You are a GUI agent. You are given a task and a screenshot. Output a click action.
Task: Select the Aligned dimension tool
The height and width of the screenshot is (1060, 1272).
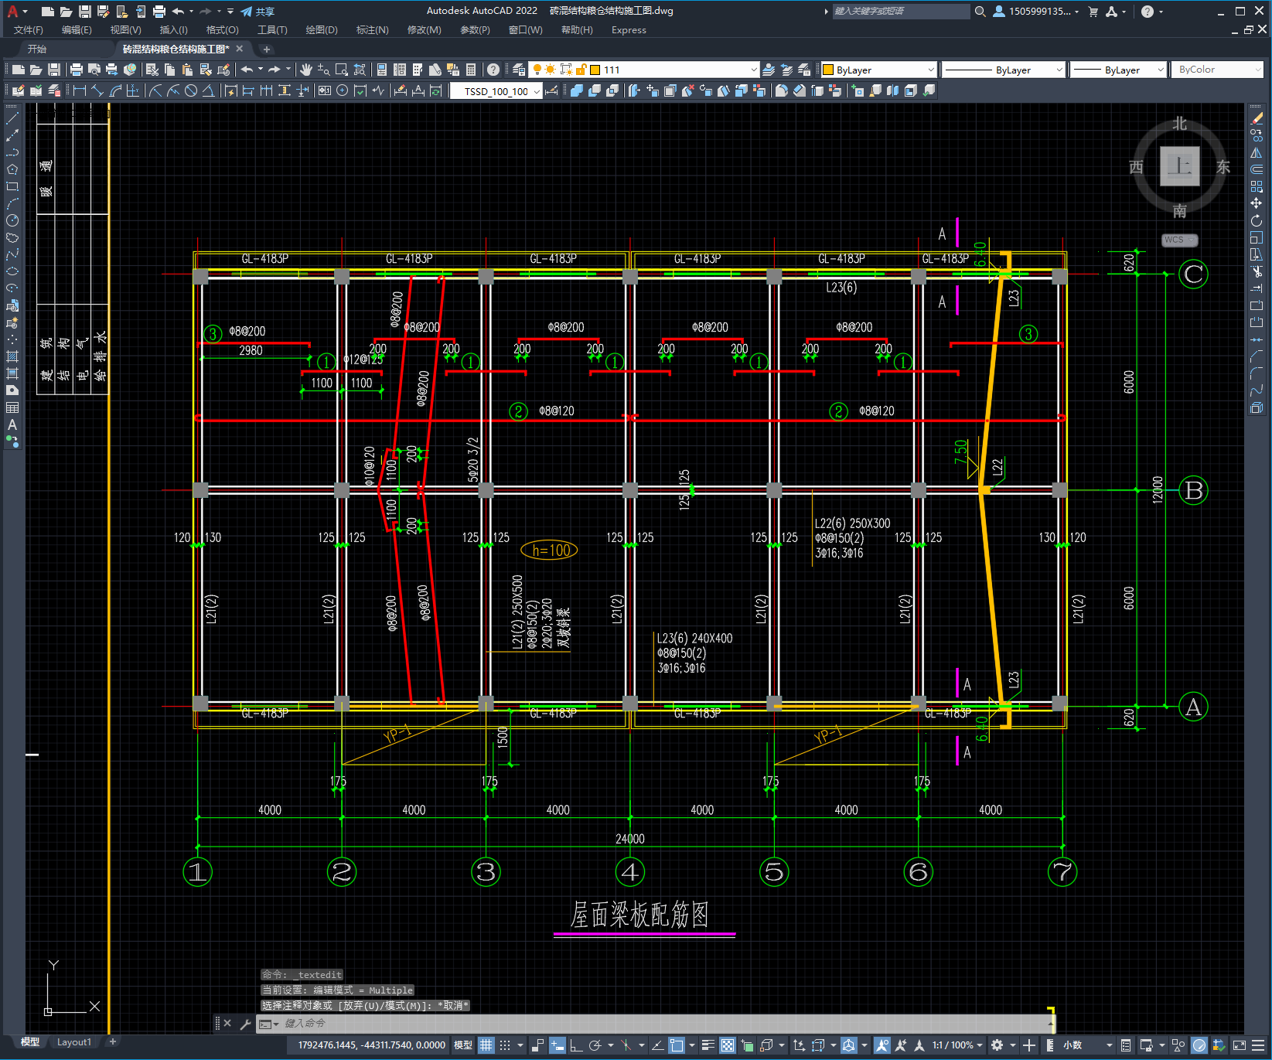pos(97,90)
